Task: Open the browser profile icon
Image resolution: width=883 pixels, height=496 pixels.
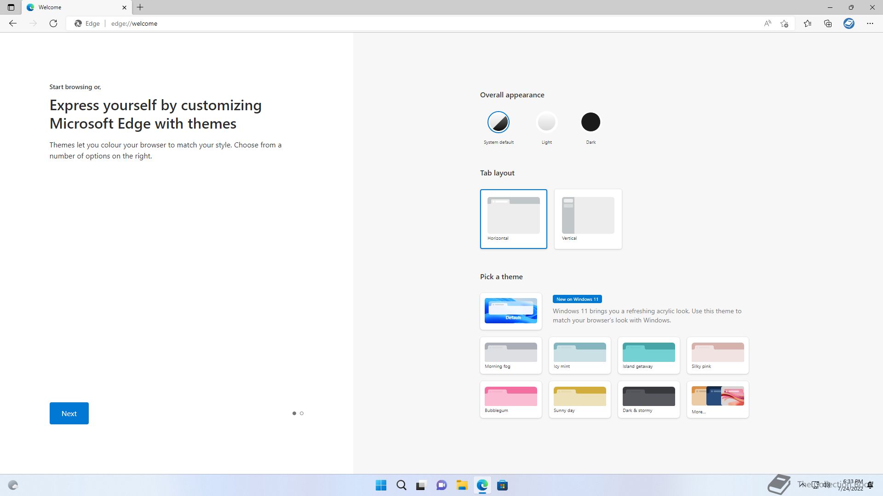Action: tap(849, 23)
